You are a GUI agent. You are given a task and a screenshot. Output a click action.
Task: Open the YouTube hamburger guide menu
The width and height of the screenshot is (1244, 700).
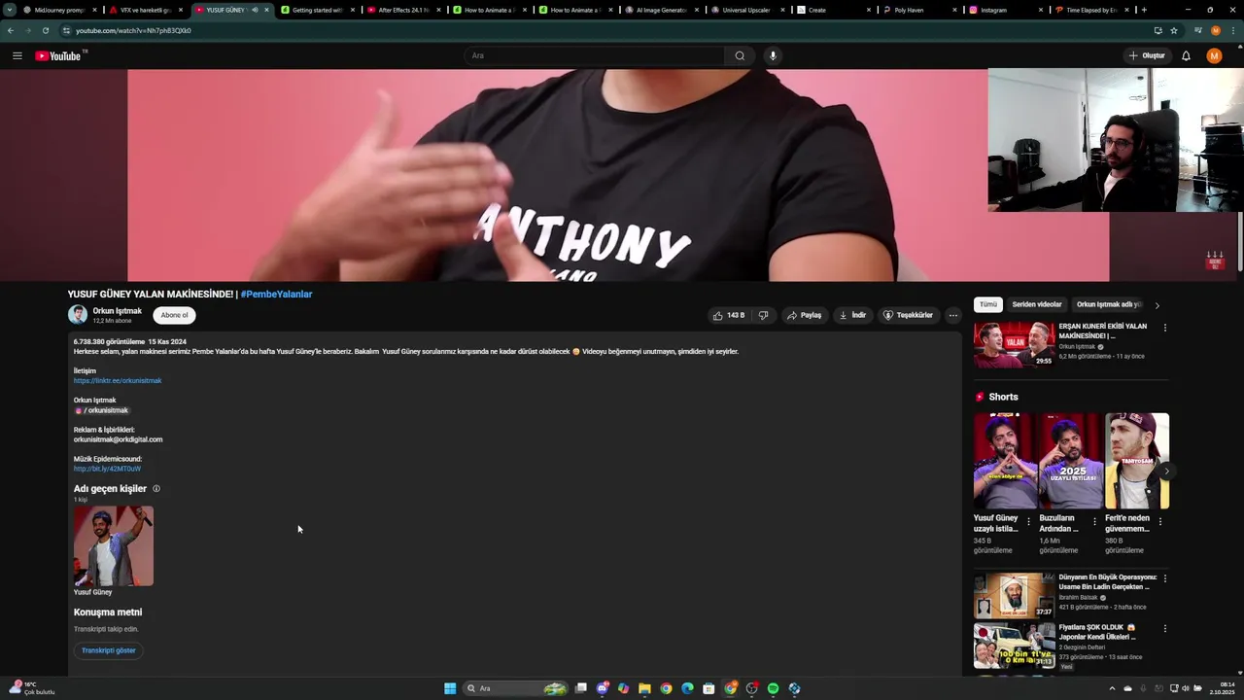[x=17, y=55]
